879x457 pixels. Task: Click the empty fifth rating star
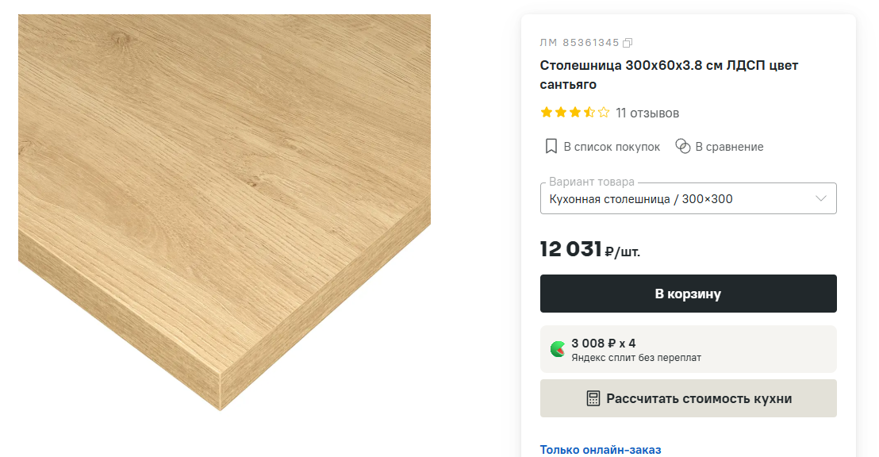(x=604, y=113)
